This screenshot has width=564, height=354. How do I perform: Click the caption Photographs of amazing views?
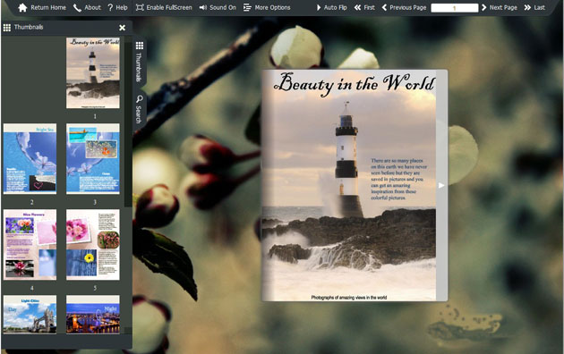(349, 298)
